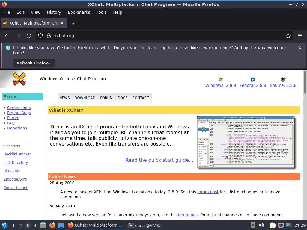Screen dimensions: 307x230
Task: Open the FORUM navigation tab
Action: pyautogui.click(x=106, y=98)
